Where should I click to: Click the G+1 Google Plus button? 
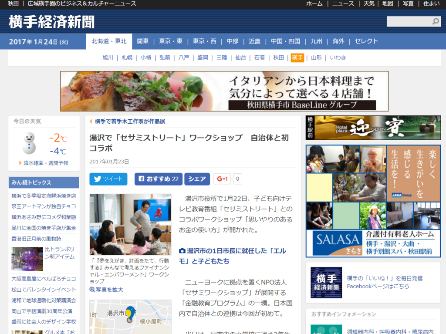pos(222,179)
